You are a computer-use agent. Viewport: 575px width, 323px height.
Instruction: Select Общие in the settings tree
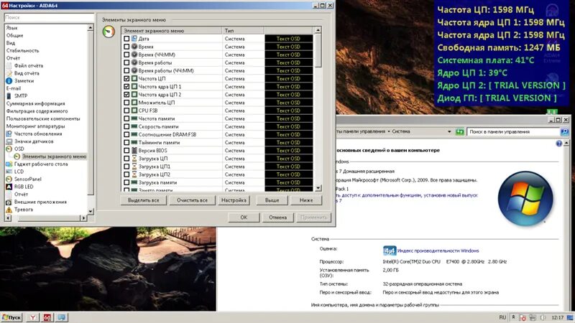tap(14, 35)
